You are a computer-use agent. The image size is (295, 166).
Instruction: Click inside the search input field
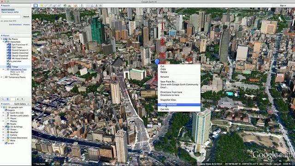pyautogui.click(x=11, y=17)
